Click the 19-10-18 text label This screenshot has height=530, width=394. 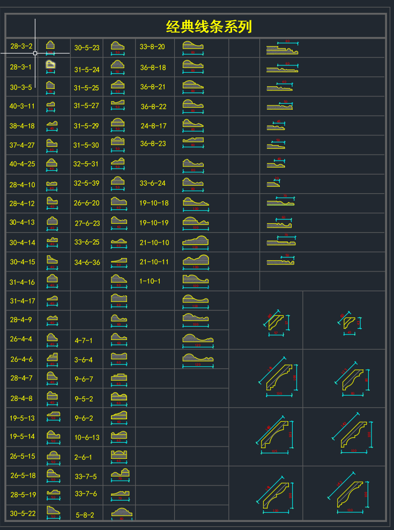click(154, 203)
